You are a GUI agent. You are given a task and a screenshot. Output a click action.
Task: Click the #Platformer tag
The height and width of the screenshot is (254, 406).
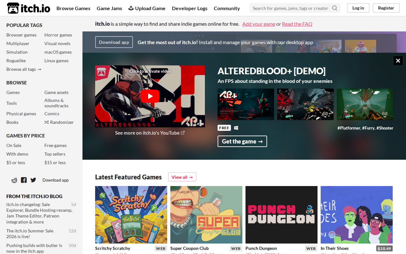349,128
